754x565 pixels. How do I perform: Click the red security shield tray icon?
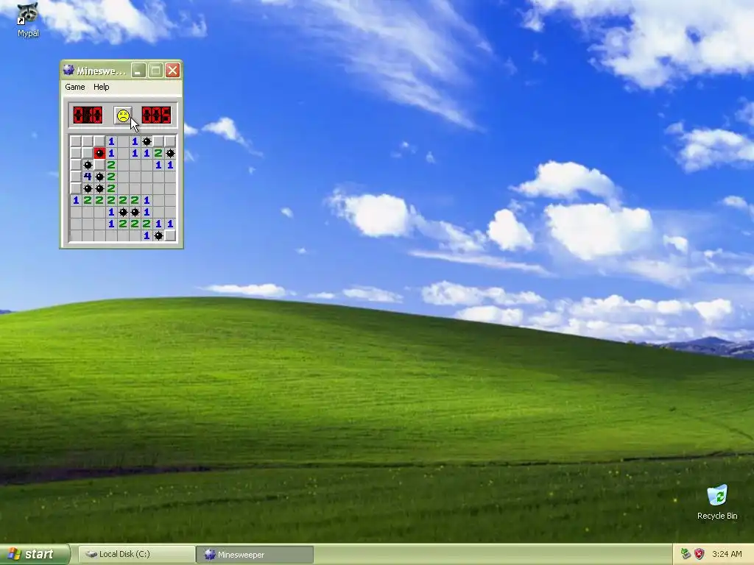pyautogui.click(x=700, y=554)
